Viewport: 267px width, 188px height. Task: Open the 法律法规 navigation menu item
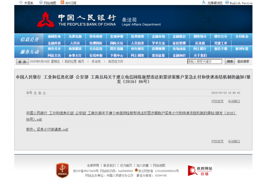[x=75, y=36]
